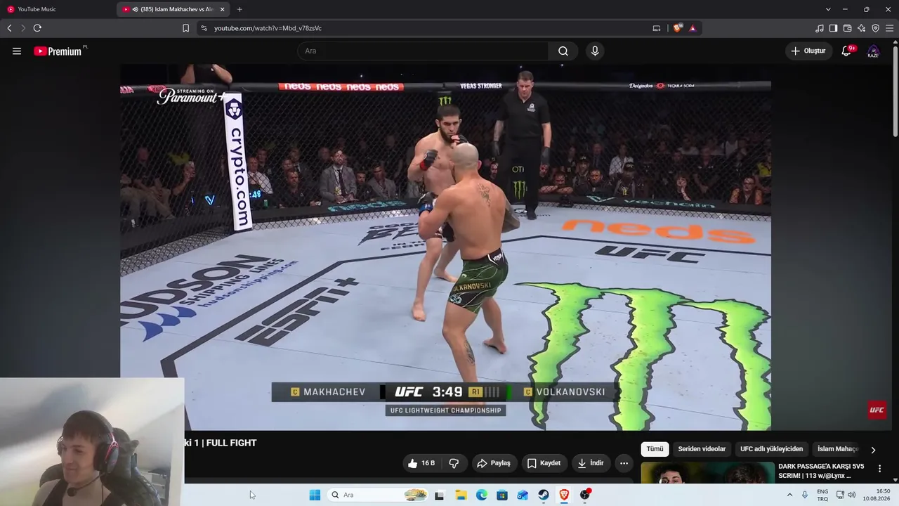Start voice search with microphone icon
This screenshot has width=899, height=506.
[x=595, y=51]
